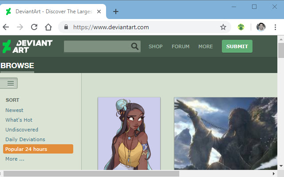
Task: Go to the browser home page icon
Action: [x=48, y=27]
